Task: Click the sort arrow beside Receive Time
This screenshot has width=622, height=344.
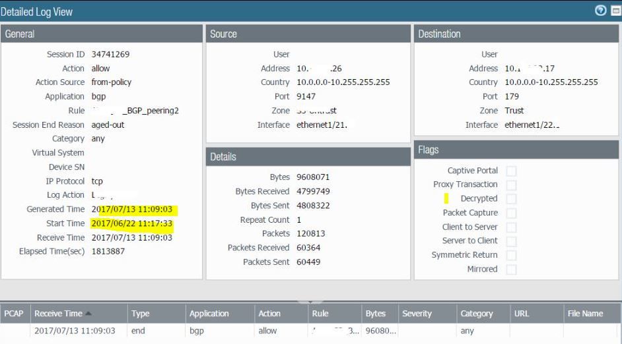Action: coord(88,314)
